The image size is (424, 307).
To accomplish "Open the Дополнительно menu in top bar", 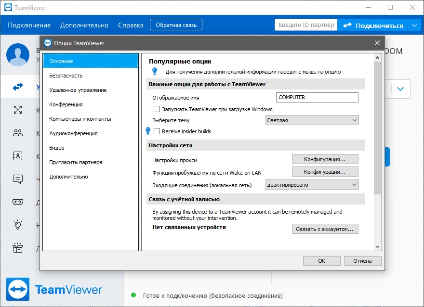I will pos(84,25).
